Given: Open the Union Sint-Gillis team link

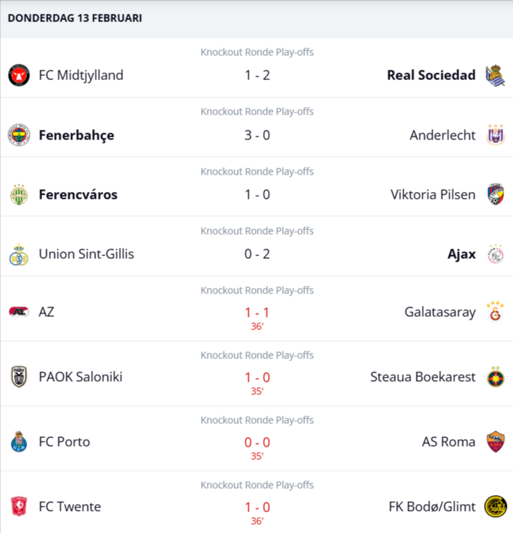Looking at the screenshot, I should pos(86,254).
